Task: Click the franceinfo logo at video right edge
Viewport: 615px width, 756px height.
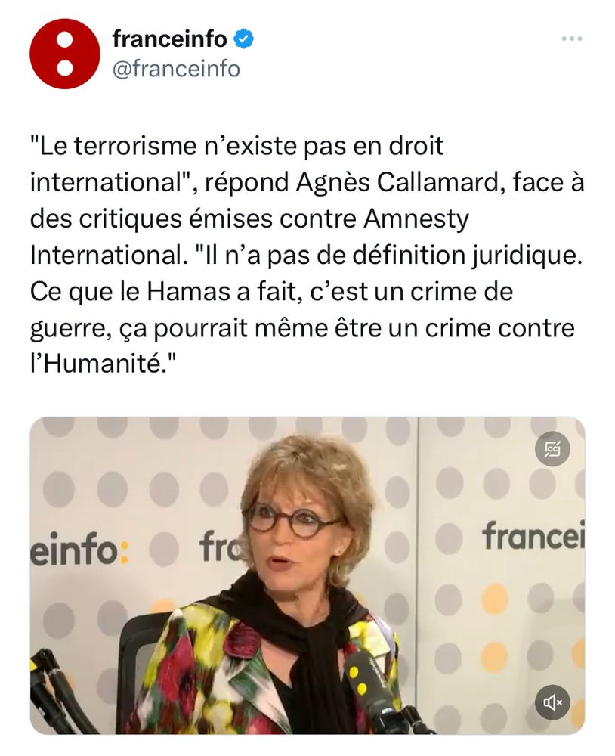Action: [533, 536]
